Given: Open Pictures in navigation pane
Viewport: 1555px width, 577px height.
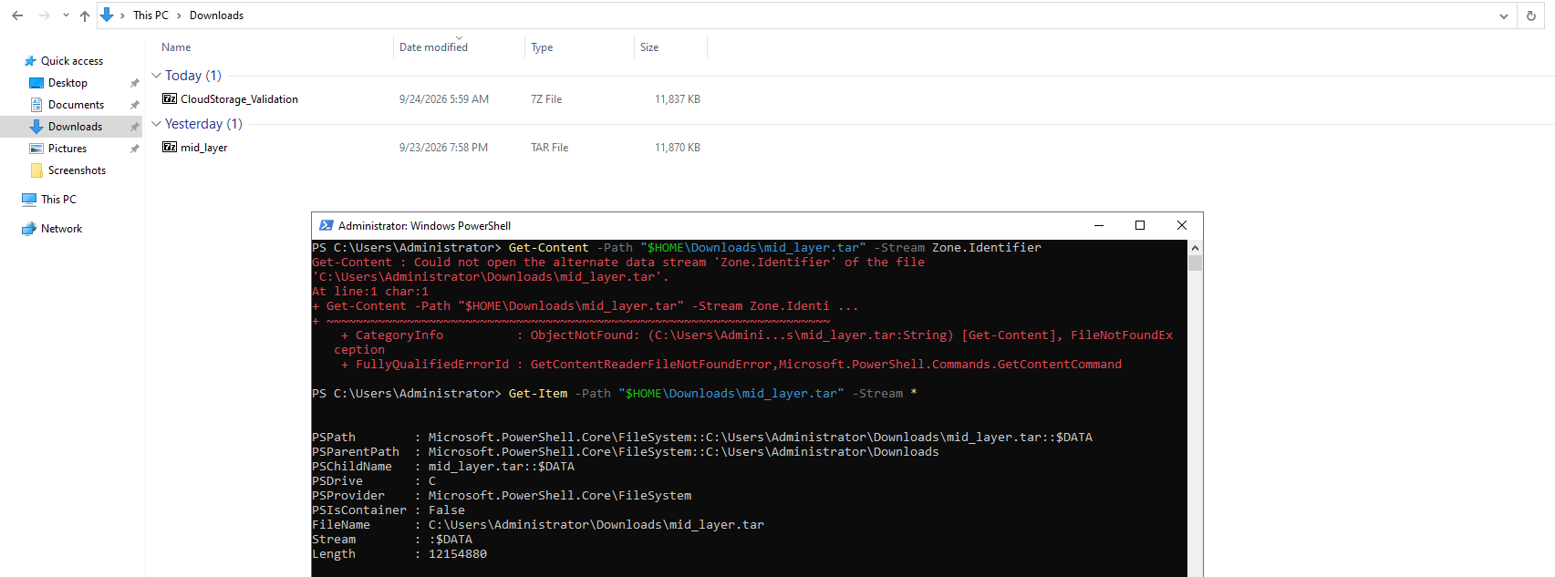Looking at the screenshot, I should [67, 149].
